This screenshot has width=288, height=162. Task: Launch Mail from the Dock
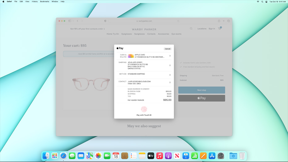point(81,156)
